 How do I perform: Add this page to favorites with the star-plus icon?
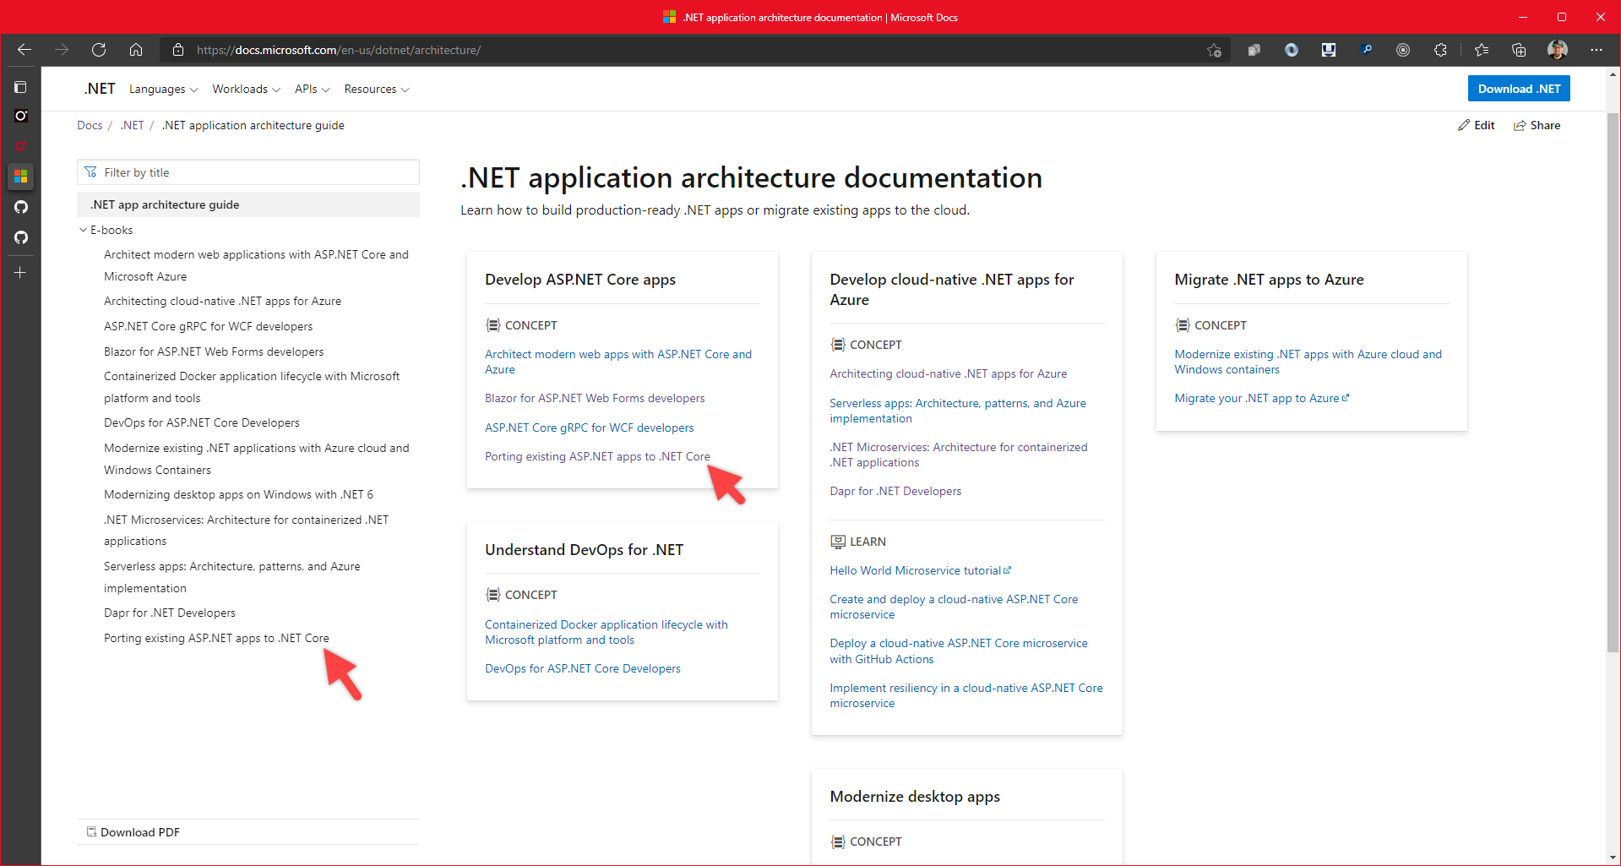(1215, 51)
